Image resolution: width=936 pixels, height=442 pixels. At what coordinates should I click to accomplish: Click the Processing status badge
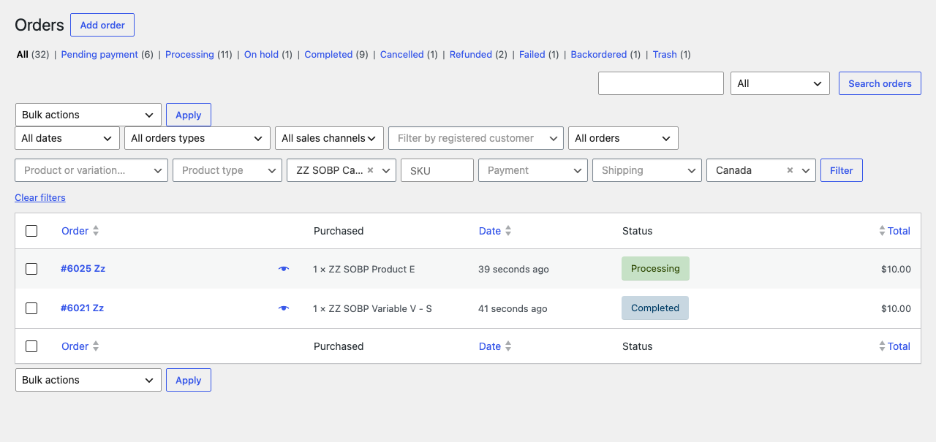(x=655, y=268)
